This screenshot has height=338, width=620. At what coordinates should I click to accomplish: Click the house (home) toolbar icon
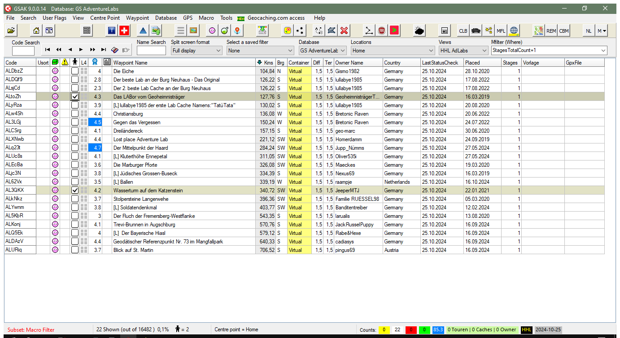(x=36, y=30)
